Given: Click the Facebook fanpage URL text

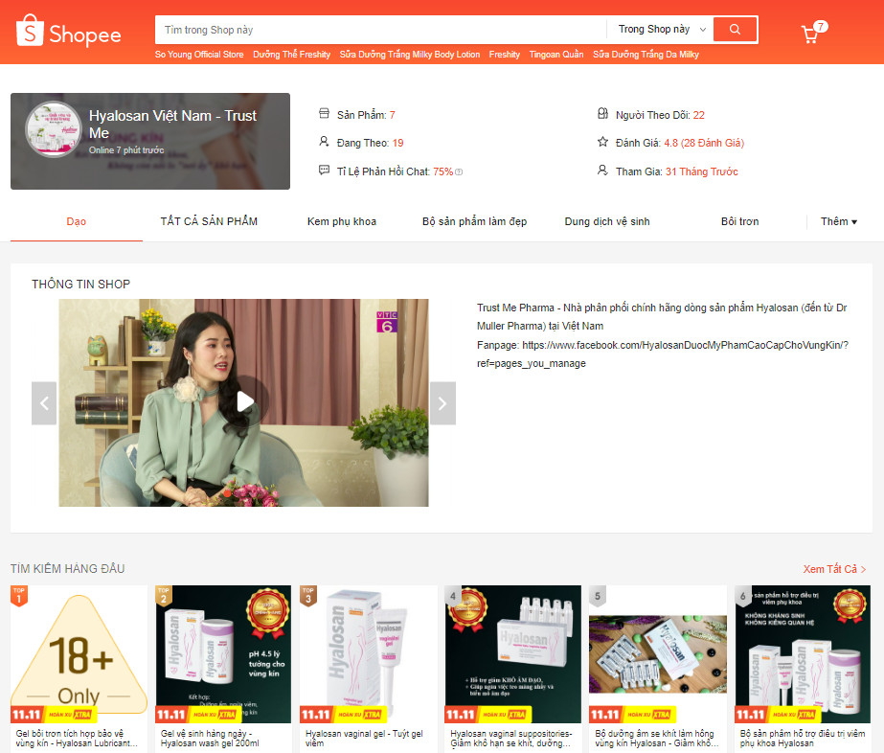Looking at the screenshot, I should pos(663,354).
